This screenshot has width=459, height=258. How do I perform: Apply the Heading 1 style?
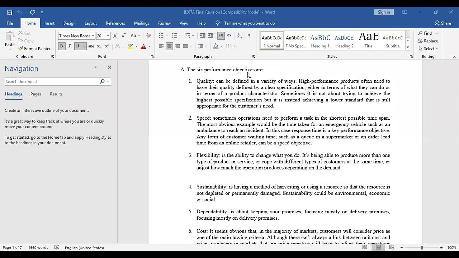pyautogui.click(x=320, y=40)
